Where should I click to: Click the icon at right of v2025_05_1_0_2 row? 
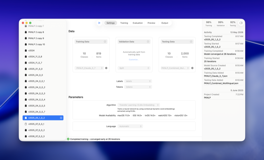coord(61,118)
